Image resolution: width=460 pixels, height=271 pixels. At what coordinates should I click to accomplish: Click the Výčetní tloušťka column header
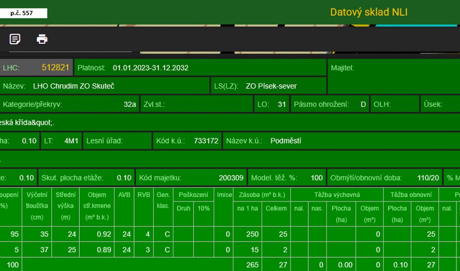tap(37, 206)
